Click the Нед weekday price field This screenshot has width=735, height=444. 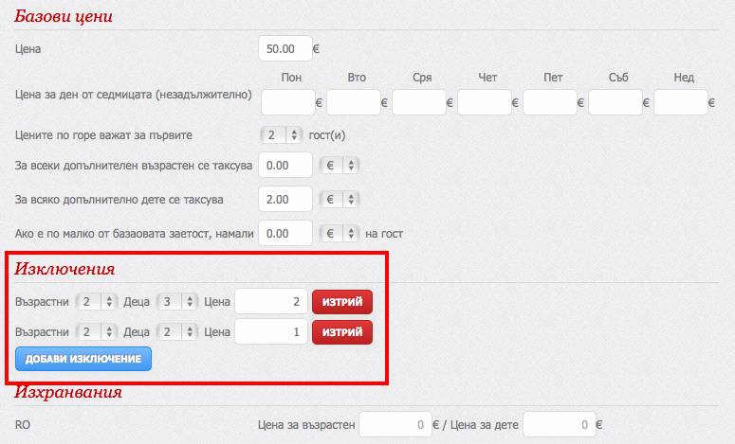click(681, 102)
